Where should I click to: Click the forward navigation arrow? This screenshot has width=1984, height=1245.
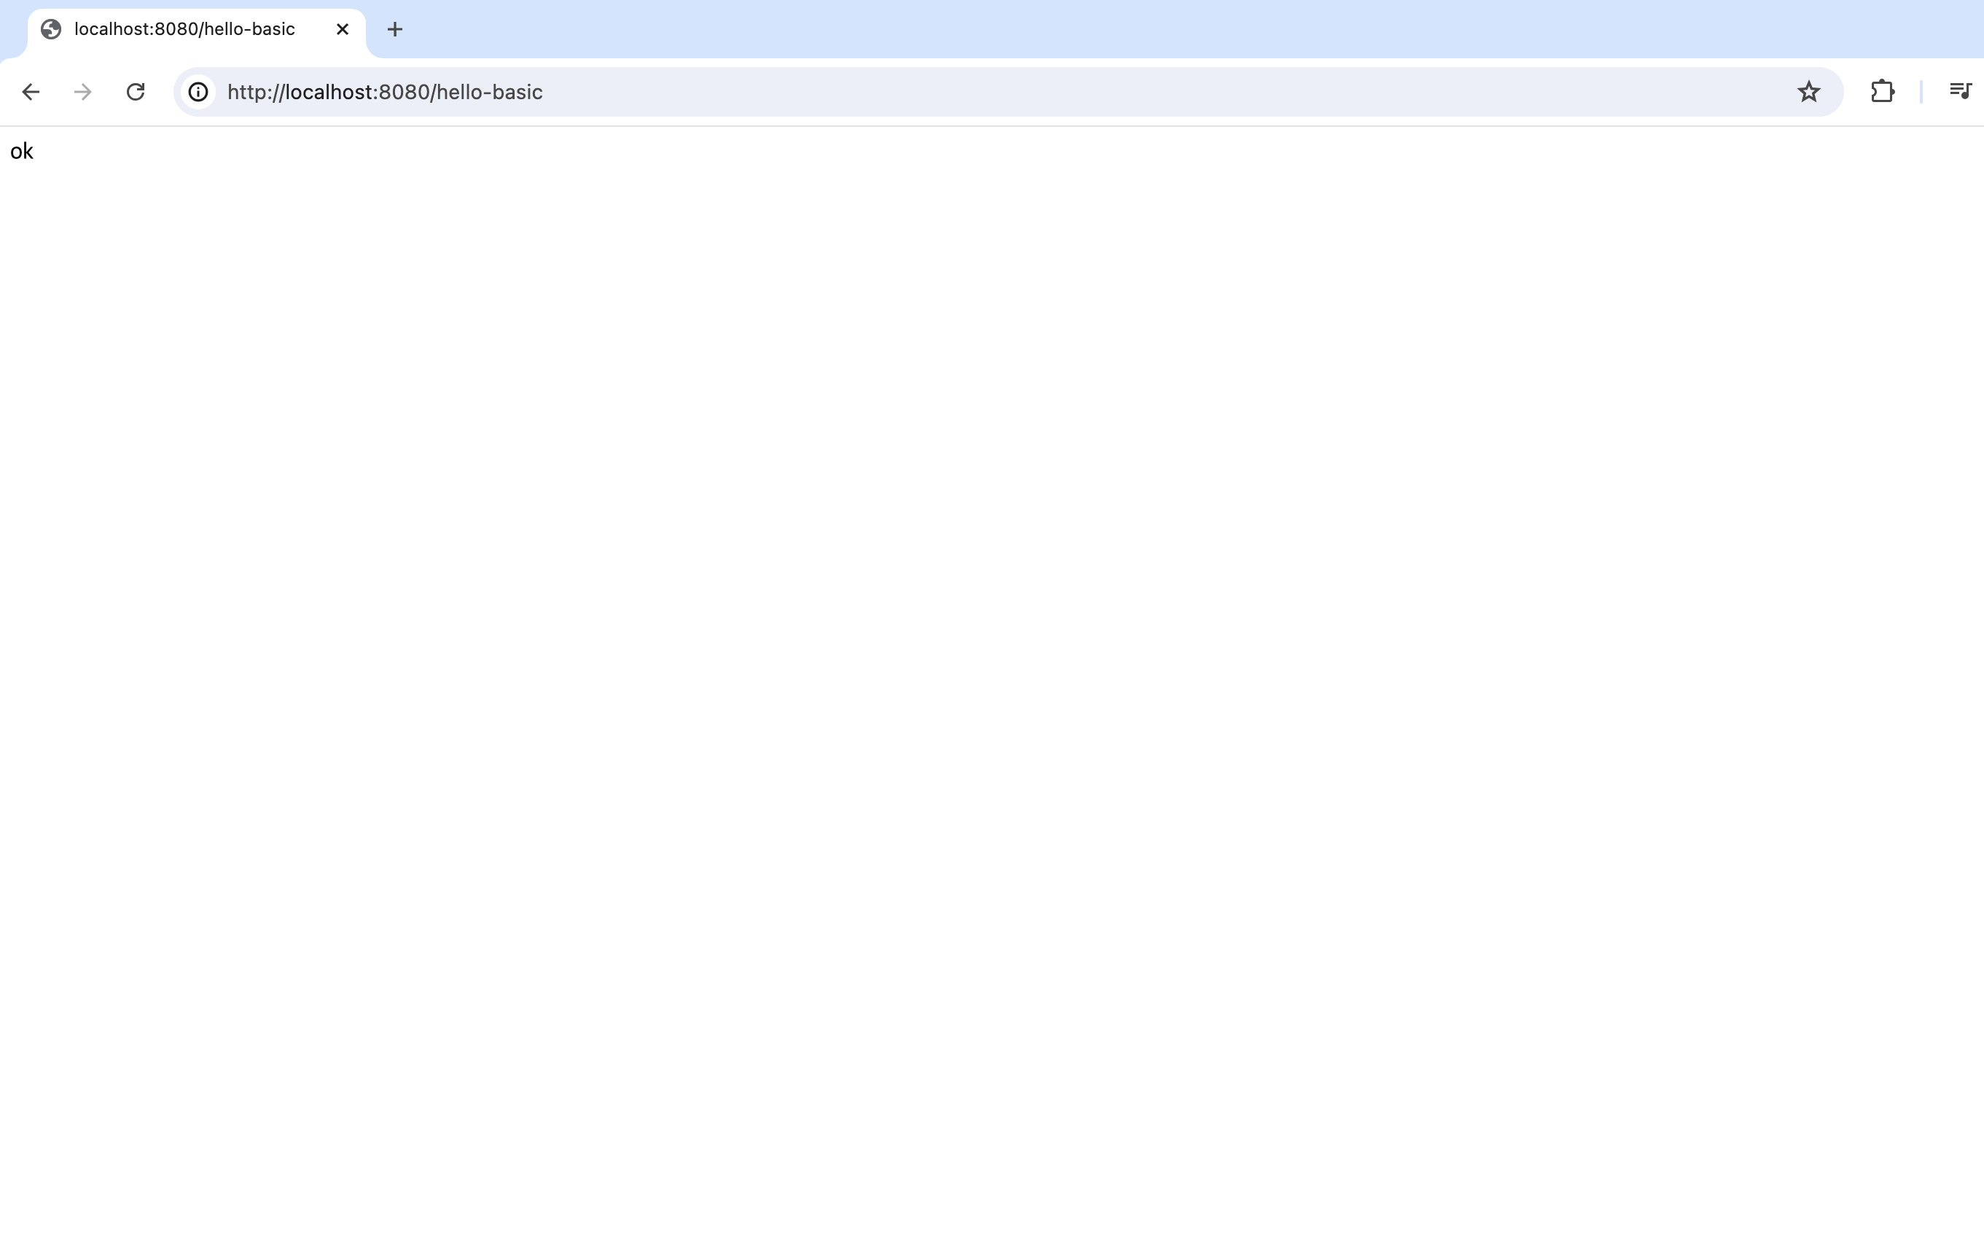(82, 91)
